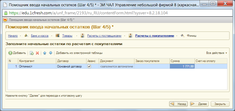Delete row with the red X icon

[38, 53]
